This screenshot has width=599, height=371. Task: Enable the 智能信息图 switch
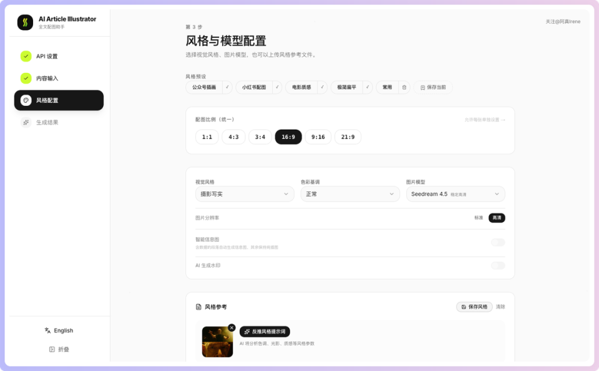[497, 242]
